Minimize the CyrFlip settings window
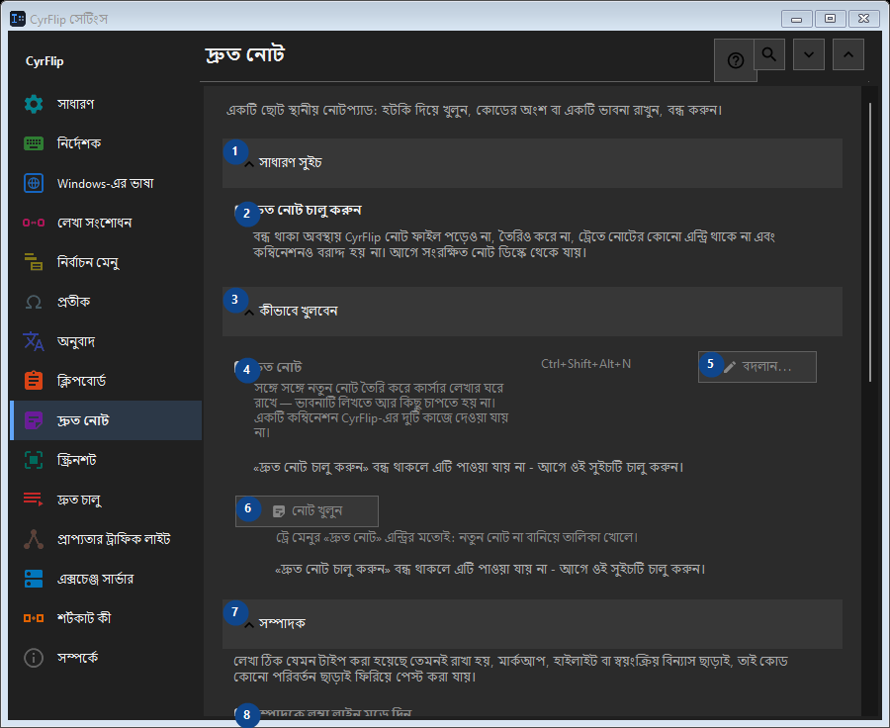 [796, 19]
